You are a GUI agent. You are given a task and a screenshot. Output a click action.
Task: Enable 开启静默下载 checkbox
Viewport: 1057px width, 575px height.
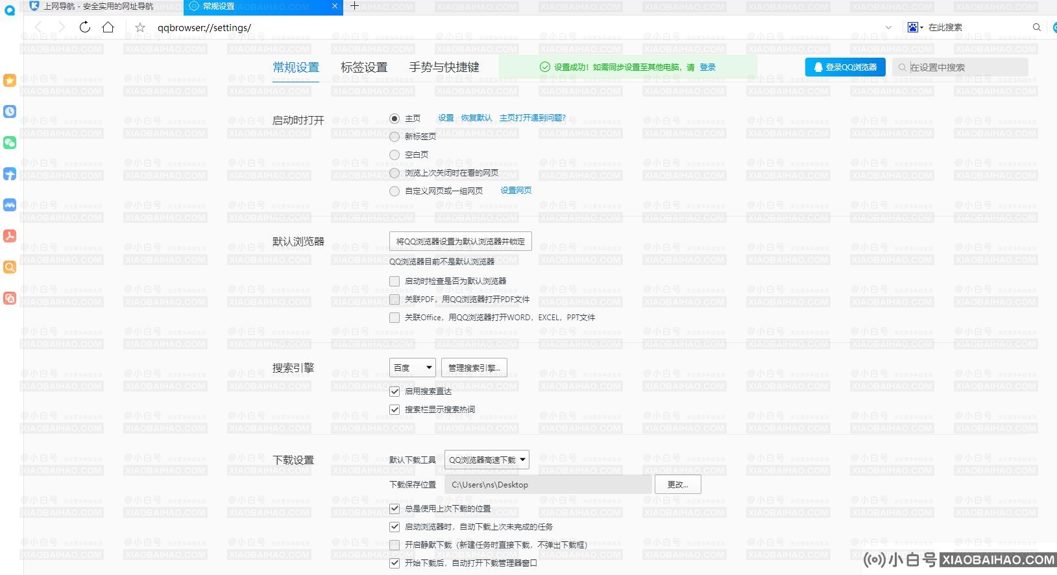(x=395, y=545)
